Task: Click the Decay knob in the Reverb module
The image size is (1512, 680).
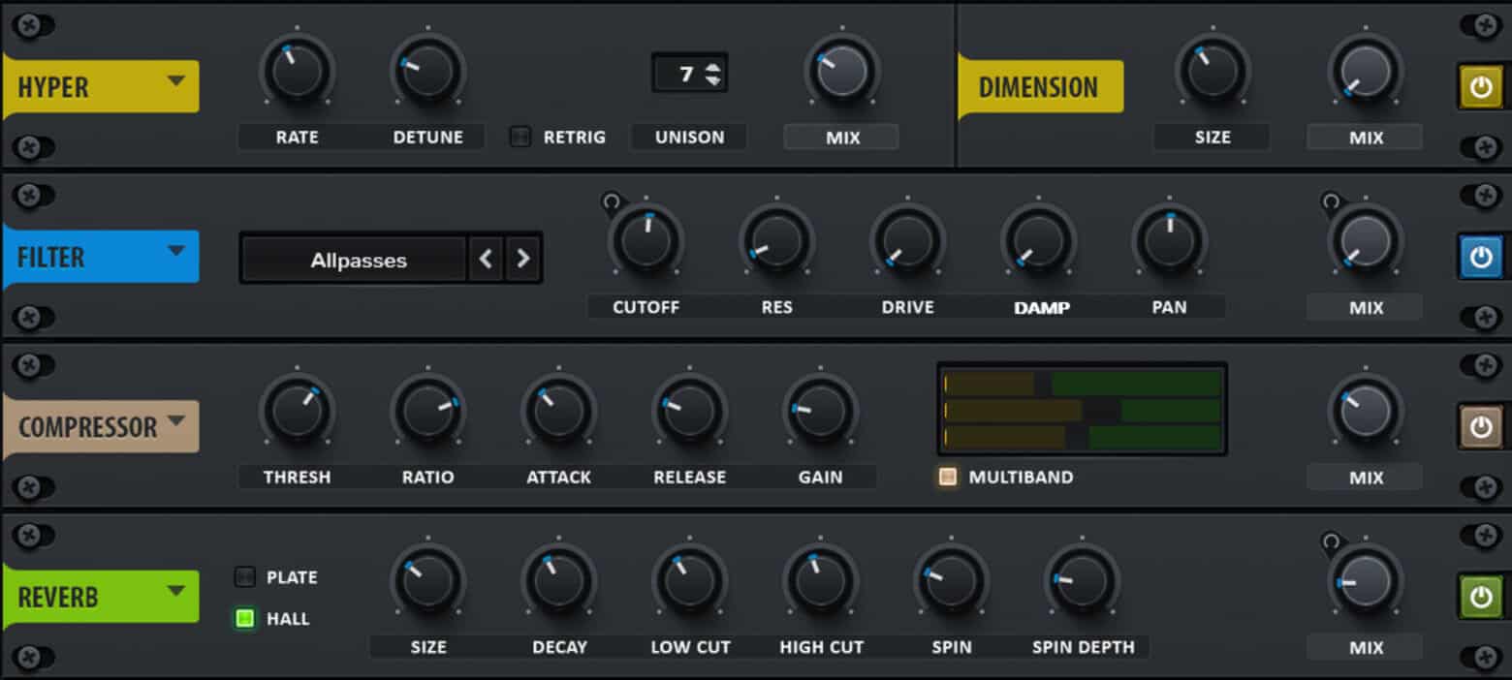Action: [559, 579]
